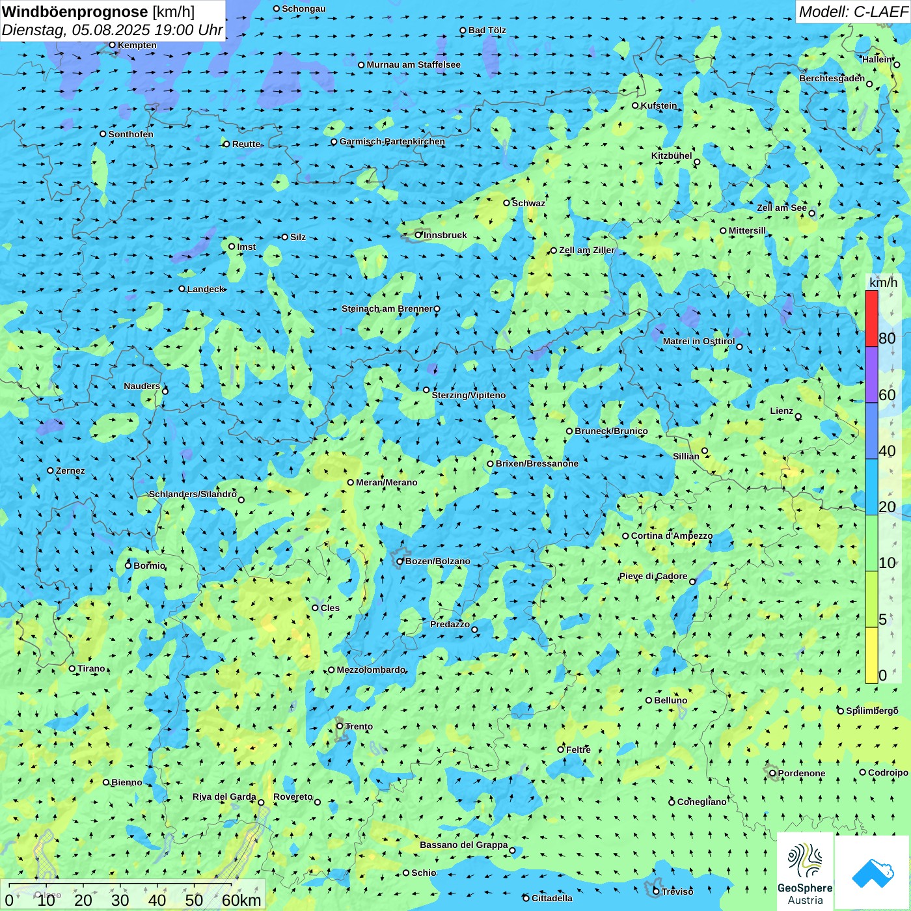
Task: Select the Spilimbergo label
Action: (x=872, y=711)
